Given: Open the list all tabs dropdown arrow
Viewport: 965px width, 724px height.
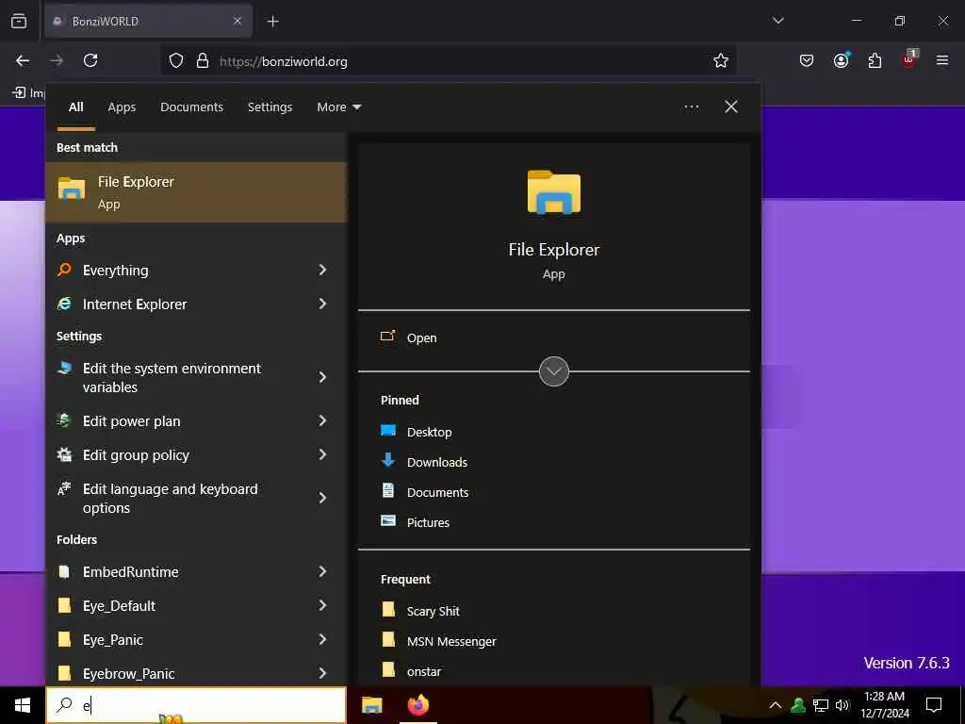Looking at the screenshot, I should (777, 21).
